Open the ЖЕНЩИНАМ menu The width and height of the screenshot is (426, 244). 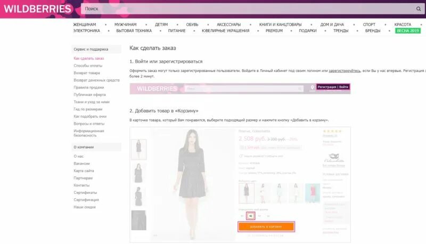coord(85,25)
